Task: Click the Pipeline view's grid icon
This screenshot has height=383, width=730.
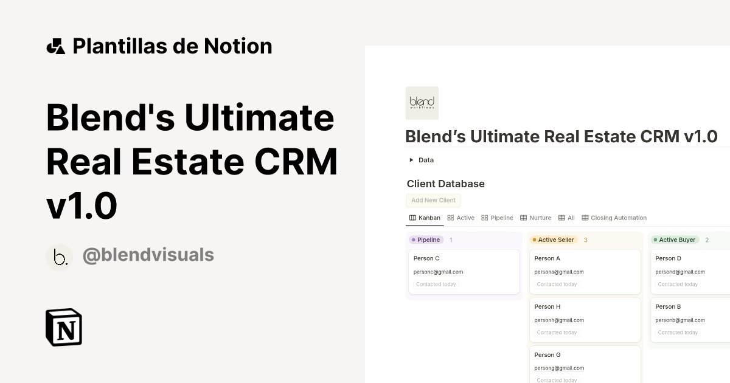Action: pyautogui.click(x=484, y=218)
